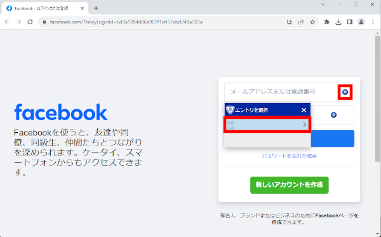Image resolution: width=381 pixels, height=237 pixels.
Task: Click the lock icon in address bar
Action: [x=44, y=22]
